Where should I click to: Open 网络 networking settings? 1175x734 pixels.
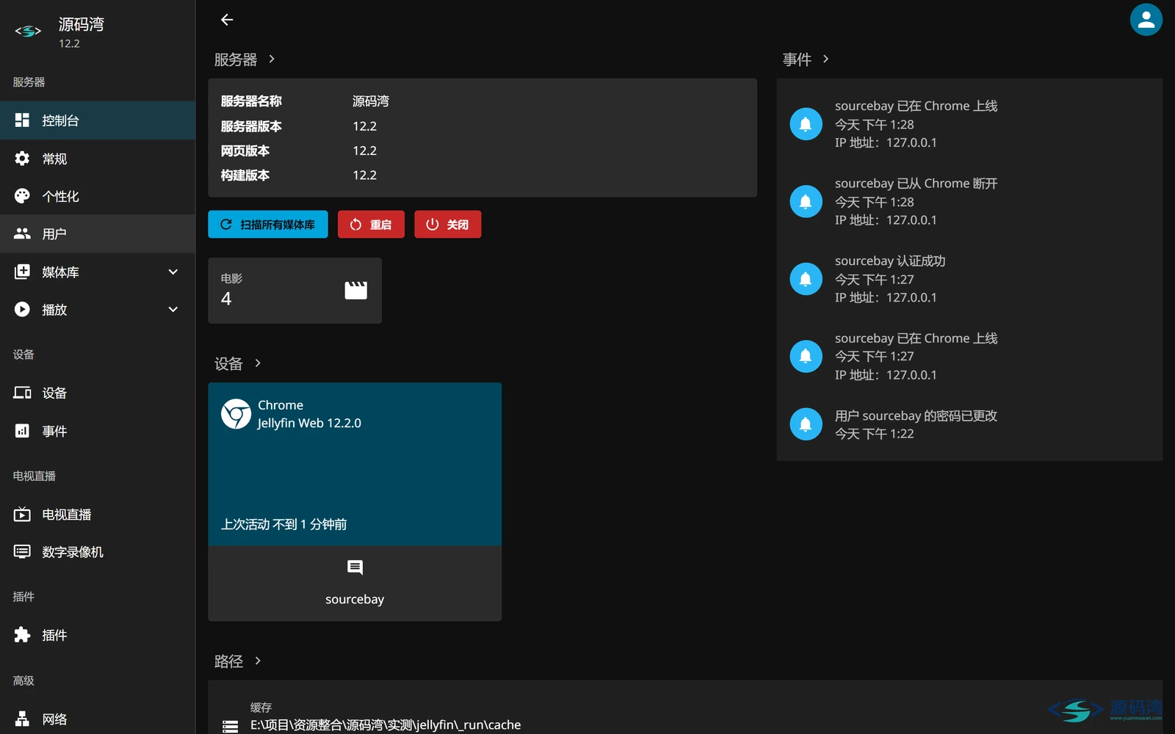tap(98, 719)
